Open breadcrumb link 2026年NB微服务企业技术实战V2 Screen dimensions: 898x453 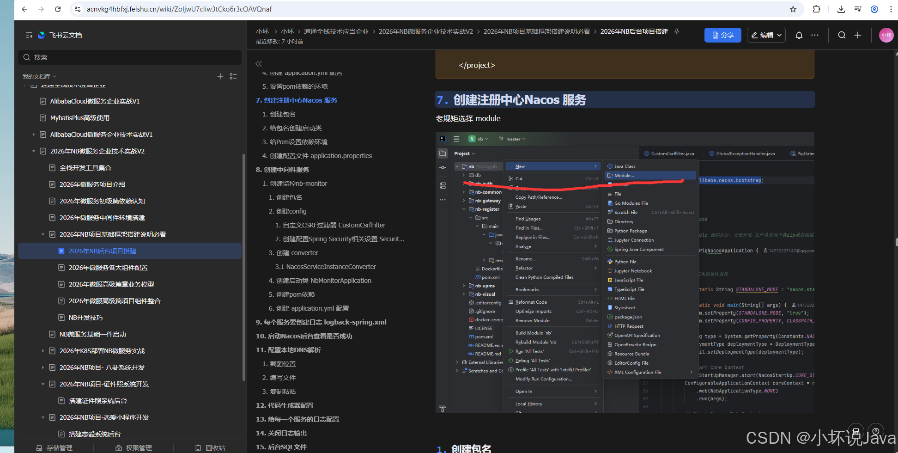pyautogui.click(x=425, y=31)
